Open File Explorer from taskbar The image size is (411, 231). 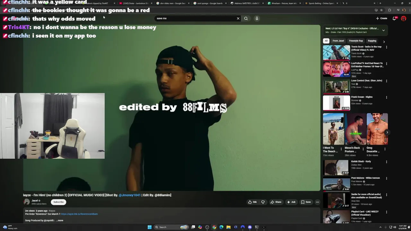(x=228, y=227)
